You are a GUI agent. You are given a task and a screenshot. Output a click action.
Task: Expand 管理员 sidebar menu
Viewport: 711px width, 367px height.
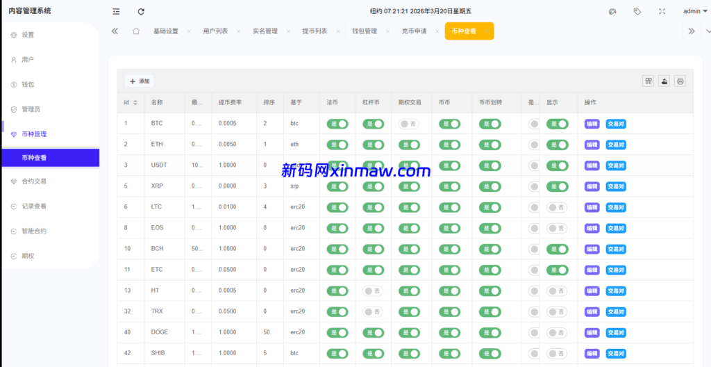(x=50, y=109)
